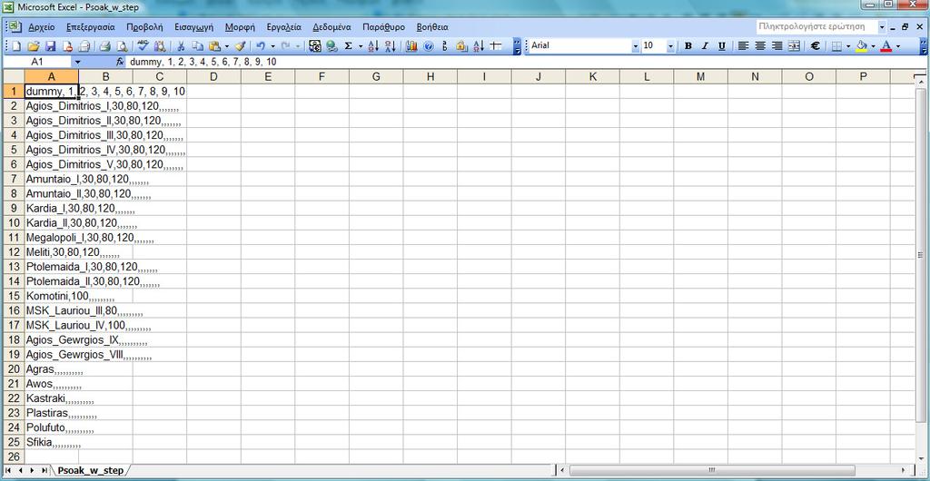Viewport: 930px width, 481px height.
Task: Select row 25 header
Action: [14, 443]
